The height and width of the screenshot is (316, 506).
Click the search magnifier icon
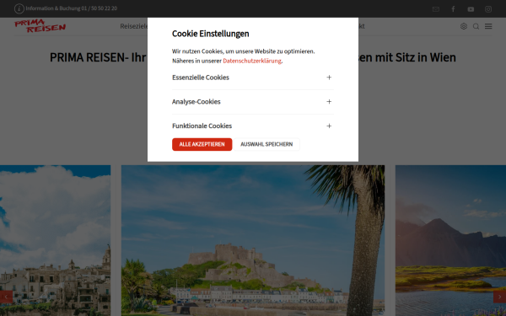(x=476, y=26)
